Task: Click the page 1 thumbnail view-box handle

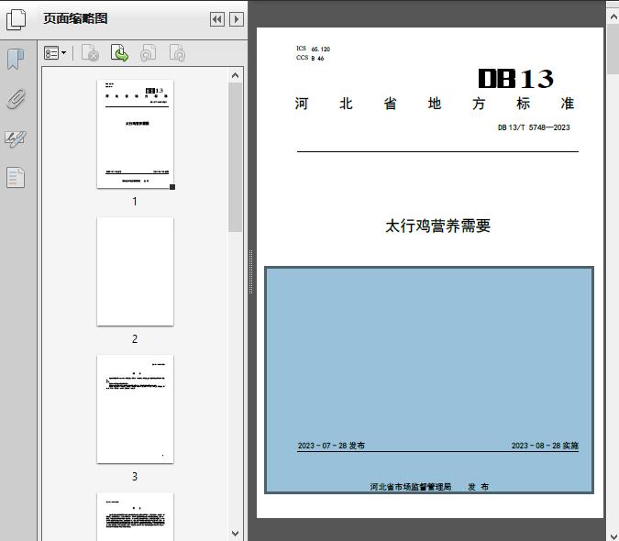Action: coord(172,187)
